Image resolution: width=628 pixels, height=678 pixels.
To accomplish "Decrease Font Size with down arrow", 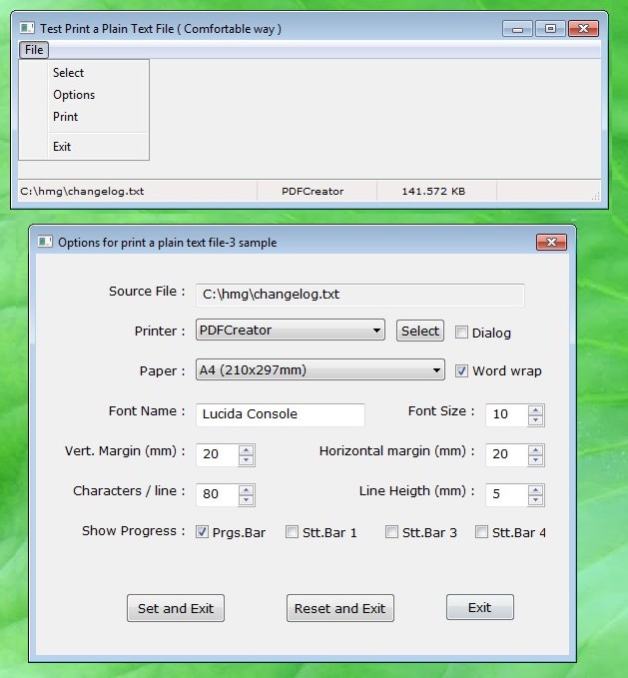I will (x=536, y=420).
